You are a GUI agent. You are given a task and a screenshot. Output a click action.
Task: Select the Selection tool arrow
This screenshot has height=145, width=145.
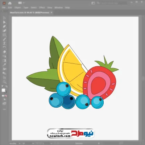coord(4,18)
